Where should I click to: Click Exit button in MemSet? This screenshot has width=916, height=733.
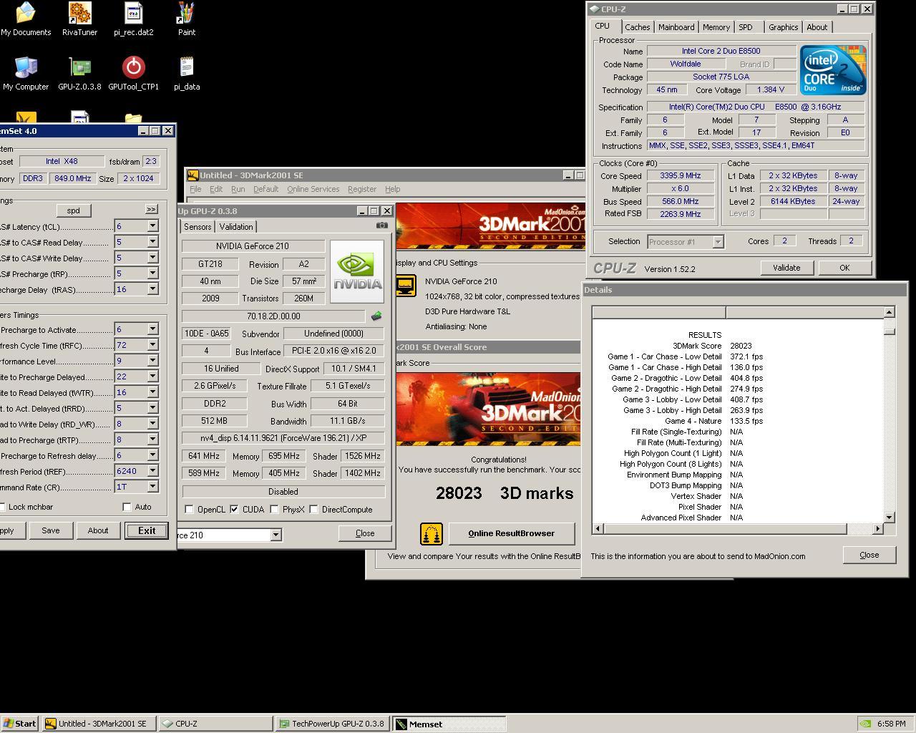(147, 530)
